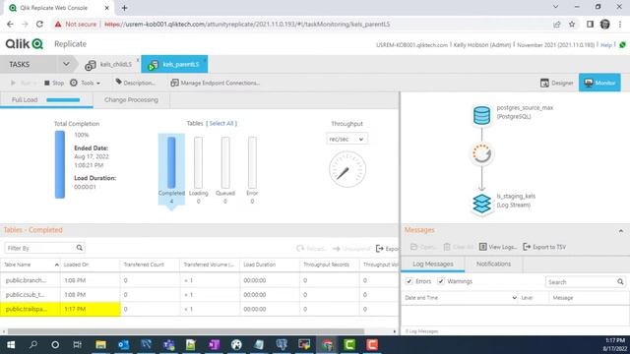Open the Tools dropdown menu
Image resolution: width=630 pixels, height=354 pixels.
(x=86, y=83)
